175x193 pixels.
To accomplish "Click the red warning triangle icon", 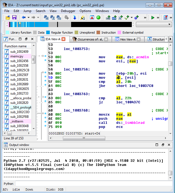I will (92, 17).
